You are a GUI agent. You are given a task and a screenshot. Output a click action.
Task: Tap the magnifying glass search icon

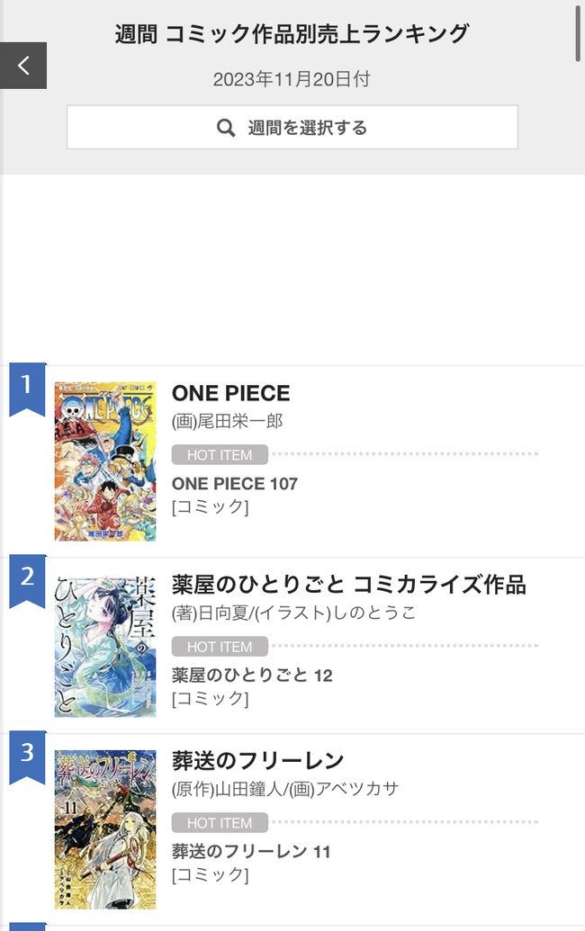[x=226, y=128]
